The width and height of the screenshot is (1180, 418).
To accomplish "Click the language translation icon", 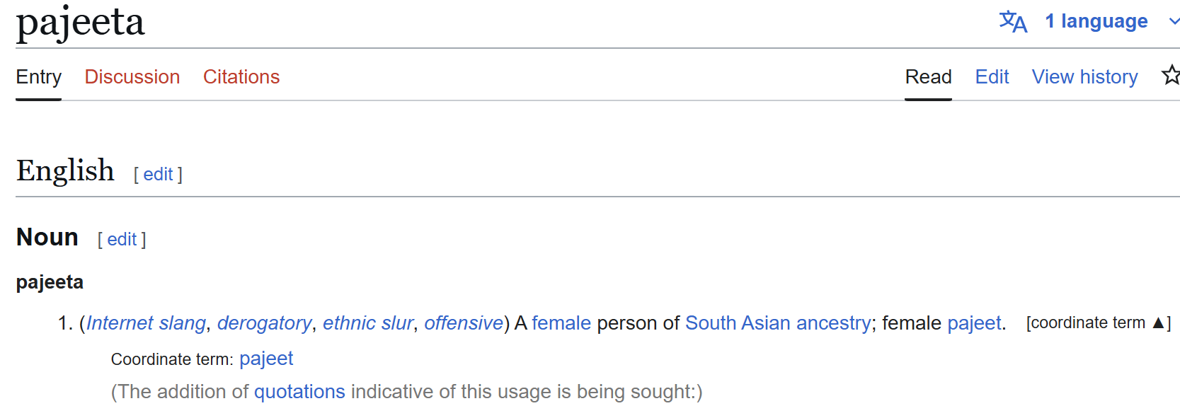I will point(1013,21).
